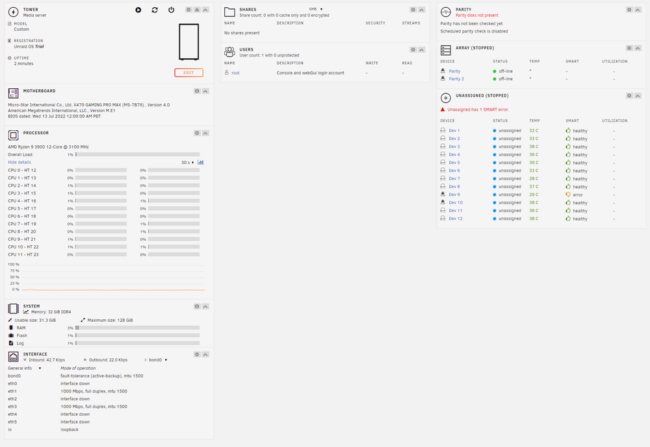The image size is (650, 447).
Task: Open System panel info icon
Action: click(197, 307)
